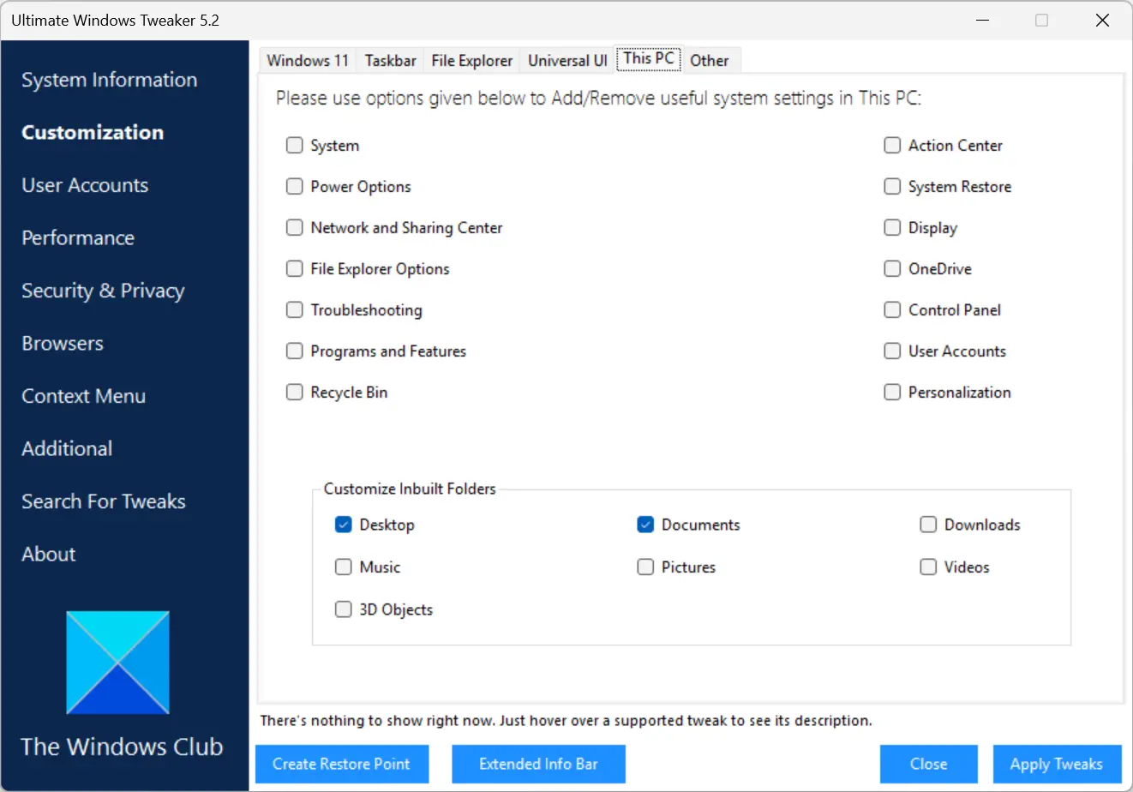Screen dimensions: 1133x792
Task: Tick the Music folder checkbox
Action: coord(344,567)
